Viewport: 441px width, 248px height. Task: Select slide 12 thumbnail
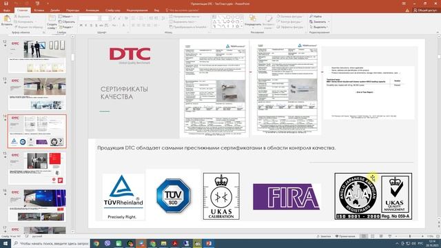(37, 56)
